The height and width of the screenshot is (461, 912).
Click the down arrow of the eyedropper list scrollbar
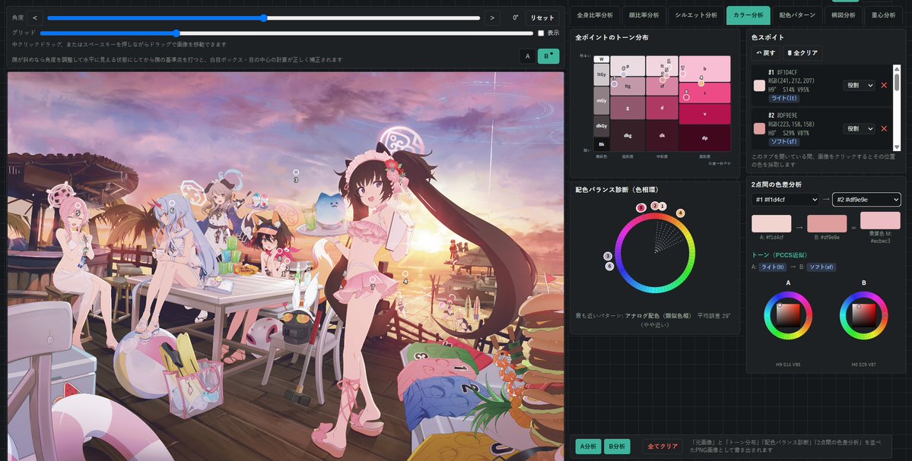tap(897, 147)
